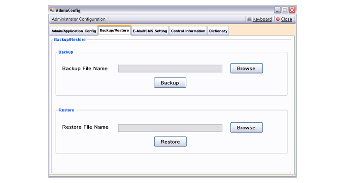Minimize the AdminConfig window
The width and height of the screenshot is (345, 183).
point(277,10)
